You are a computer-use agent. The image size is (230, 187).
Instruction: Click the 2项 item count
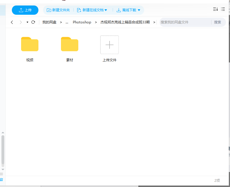(x=217, y=180)
